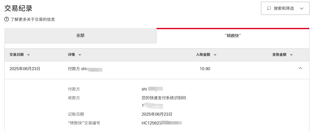Viewport: 311px width, 131px height.
Task: Collapse the 2025年06月23日 transaction row
Action: [300, 68]
